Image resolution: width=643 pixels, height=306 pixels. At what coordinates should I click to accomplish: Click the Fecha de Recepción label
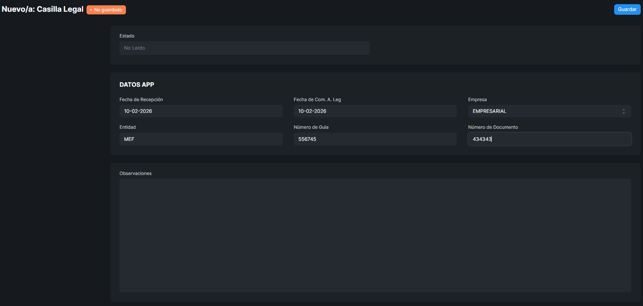[x=141, y=100]
